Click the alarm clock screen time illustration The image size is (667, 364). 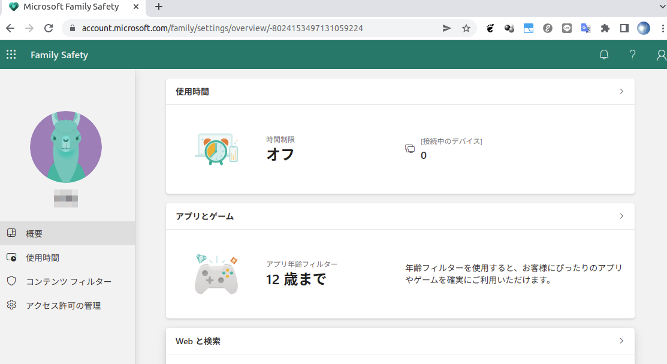(216, 149)
